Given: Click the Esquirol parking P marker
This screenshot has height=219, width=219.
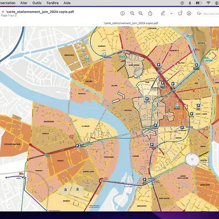Looking at the screenshot, I should (x=155, y=126).
